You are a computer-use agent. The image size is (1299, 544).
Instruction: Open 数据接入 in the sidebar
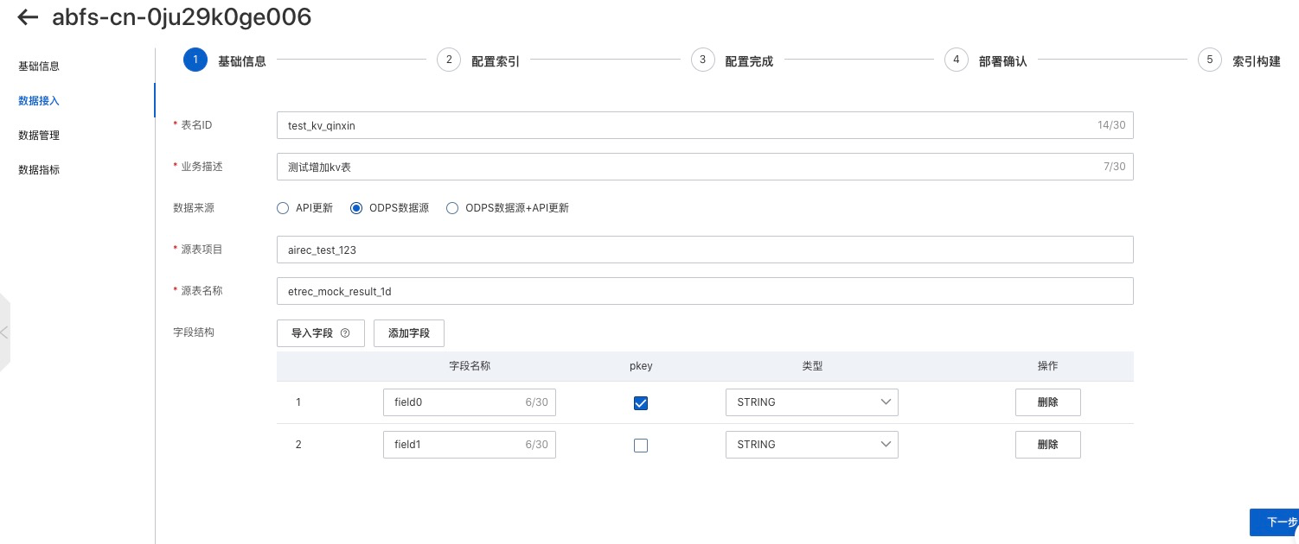(39, 100)
